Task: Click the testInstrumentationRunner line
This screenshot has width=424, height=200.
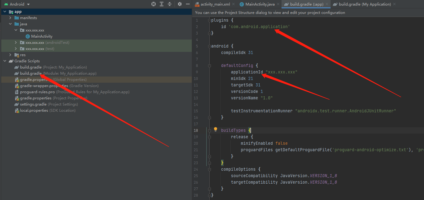Action: click(x=313, y=111)
